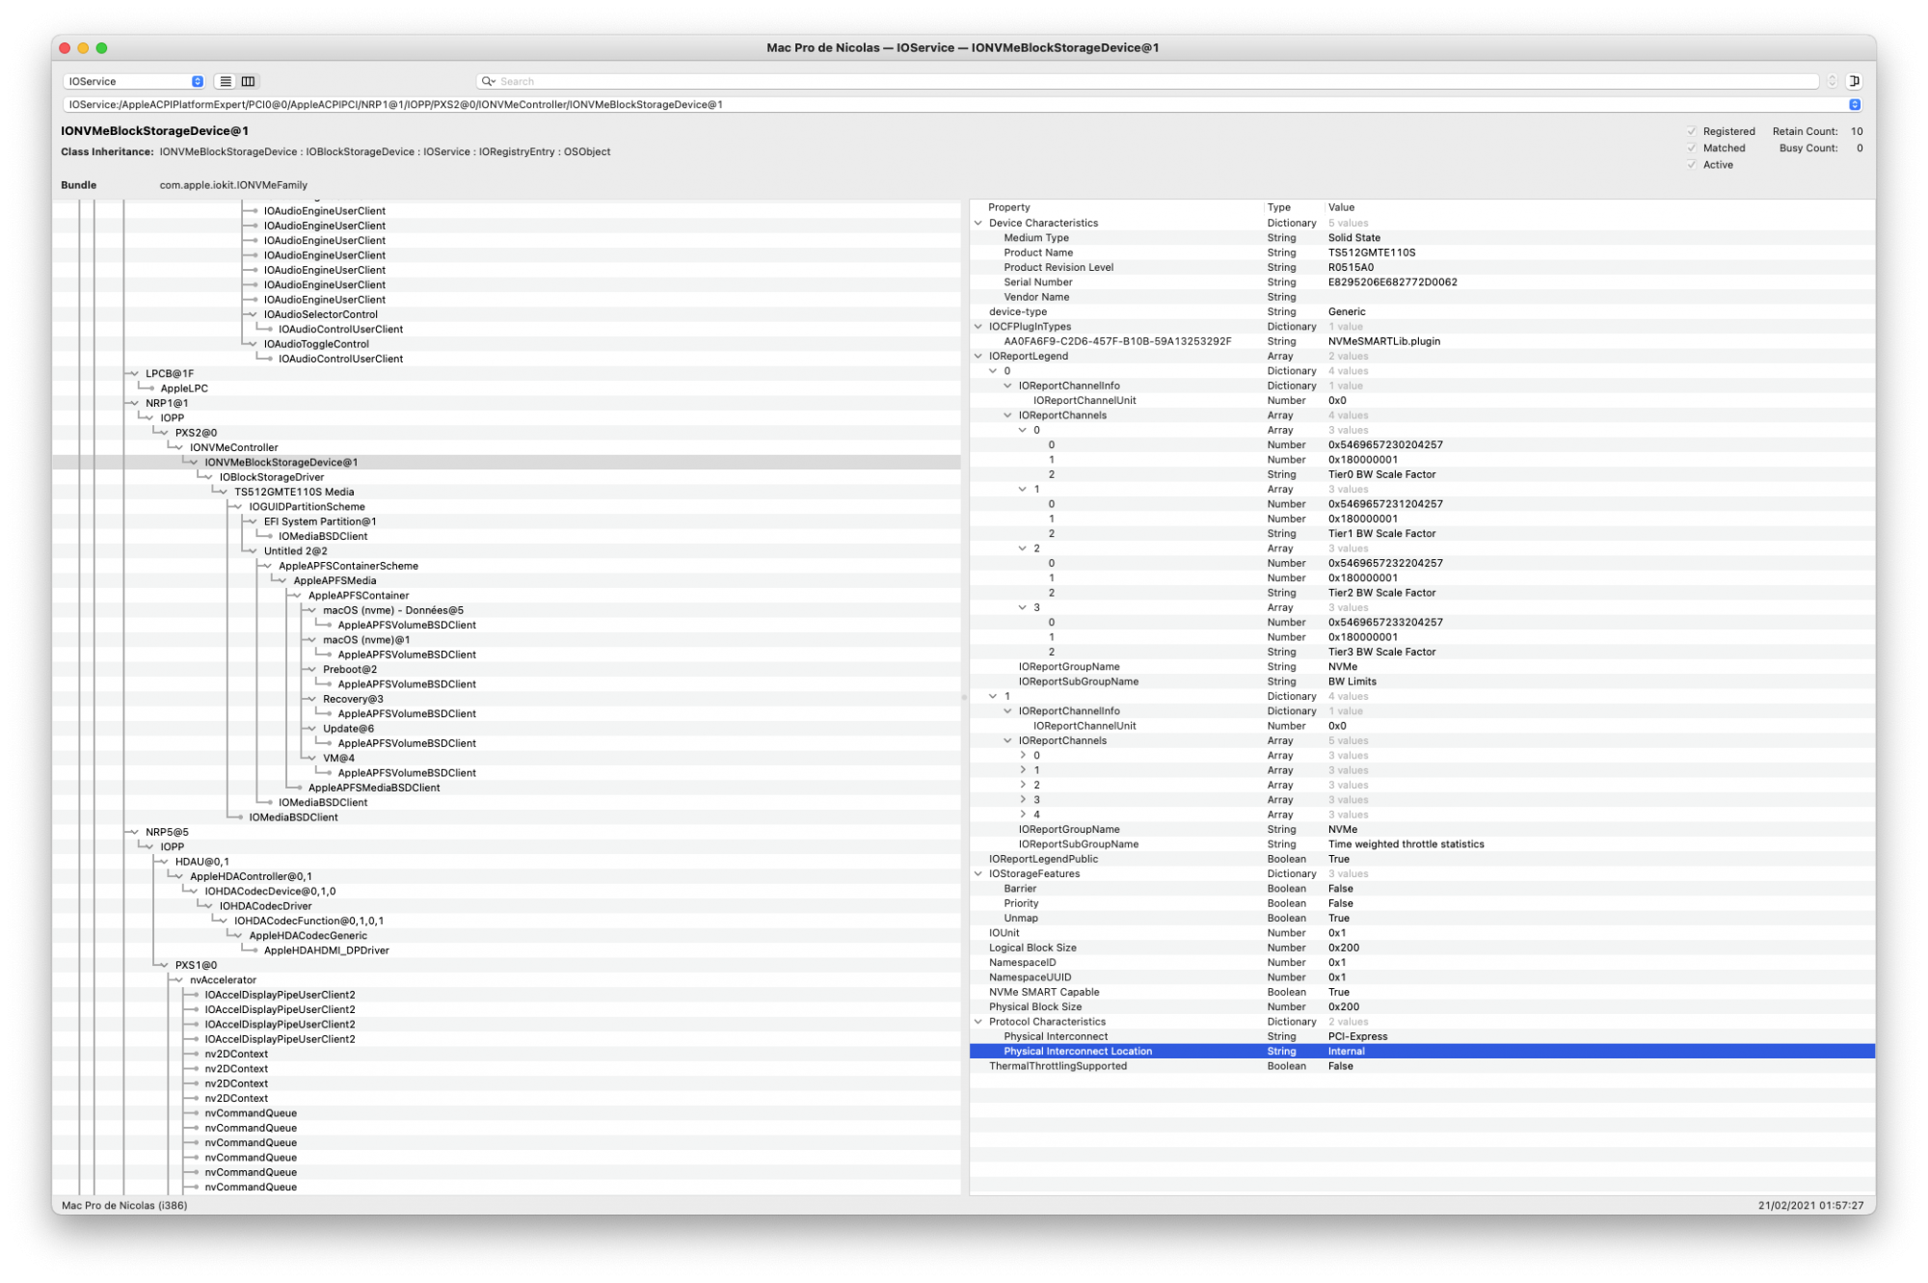Collapse the IOAudioSelectorControl node
The image size is (1928, 1283).
point(253,315)
